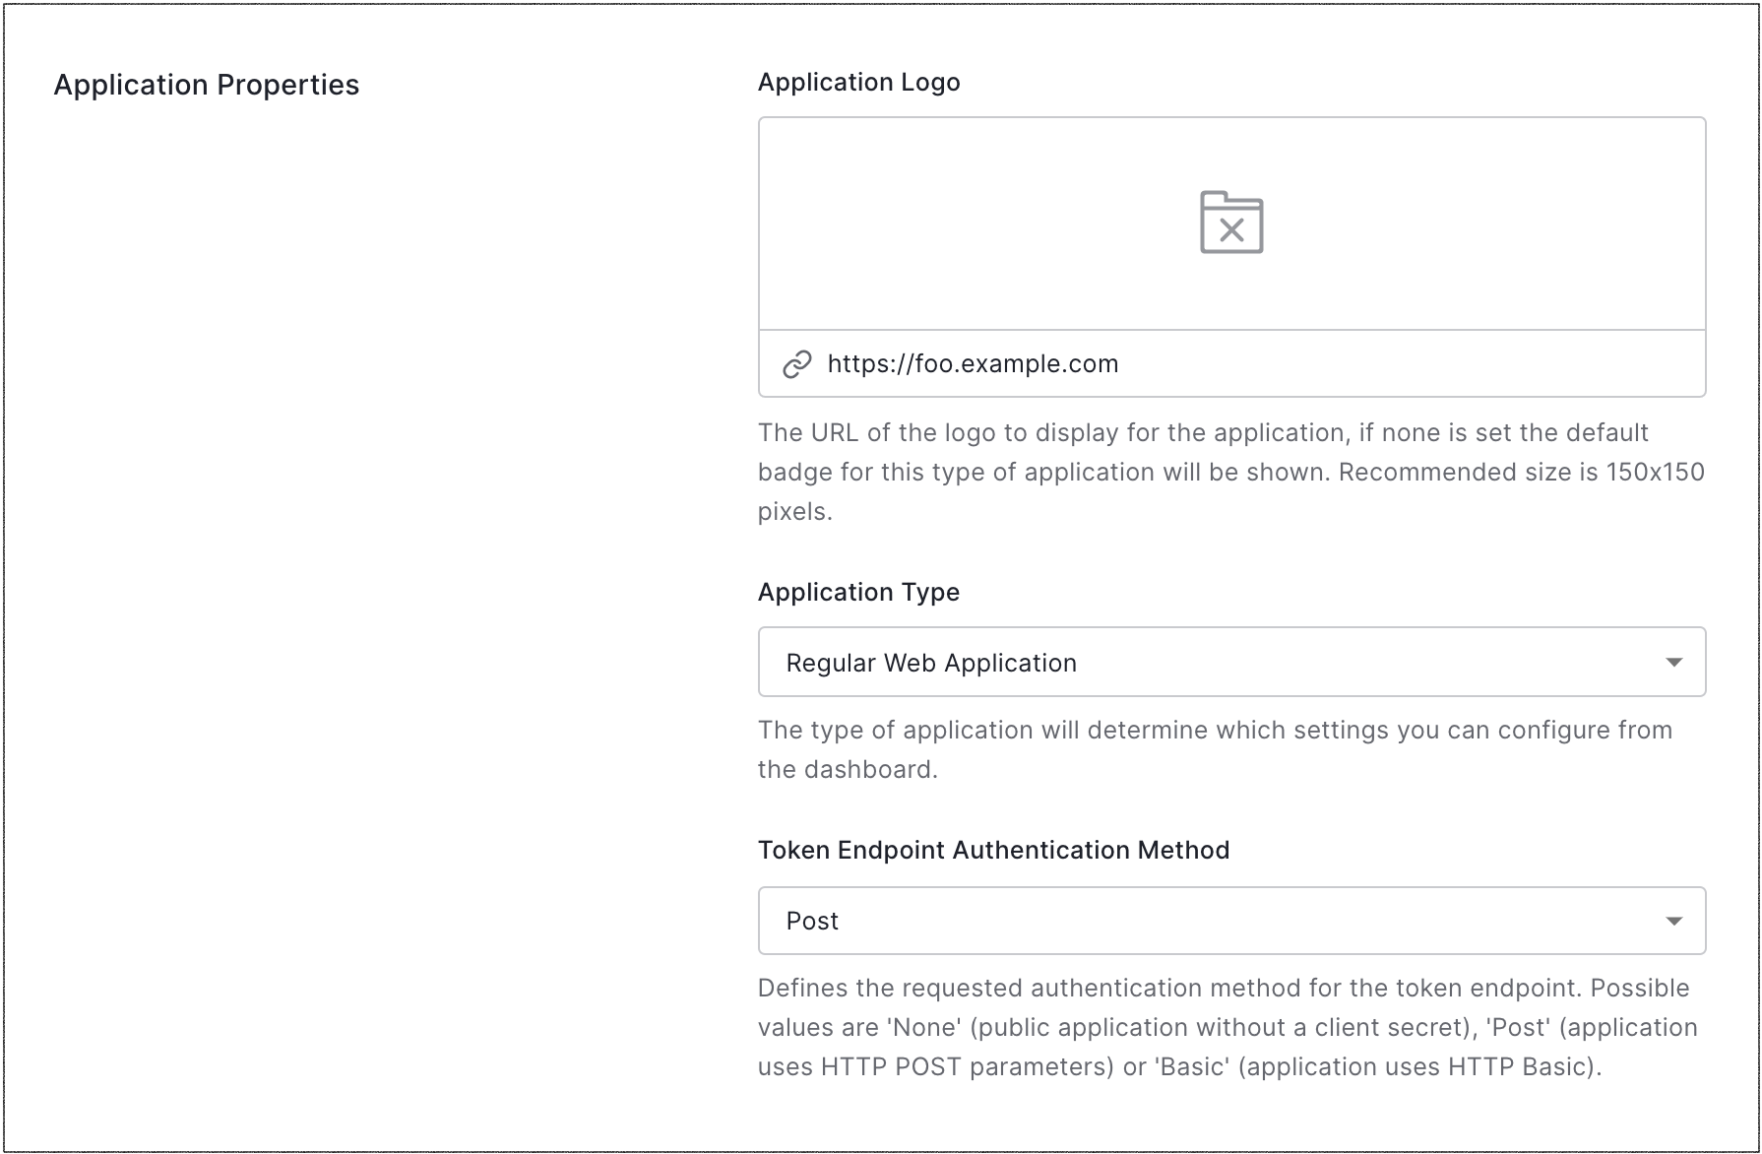The image size is (1762, 1154).
Task: Click the Application Logo field label
Action: point(858,82)
